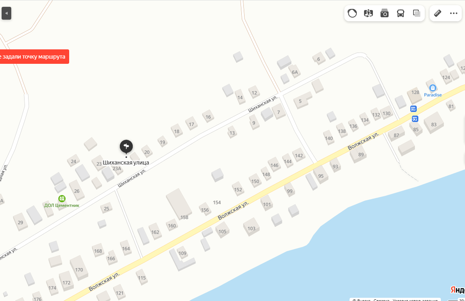
Task: Select the ДОЛ Цементник green marker
Action: pos(62,199)
